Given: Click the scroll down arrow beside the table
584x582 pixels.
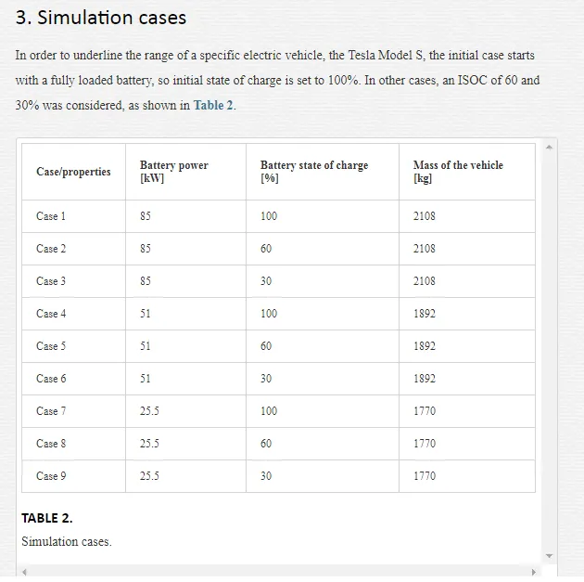Looking at the screenshot, I should coord(549,556).
